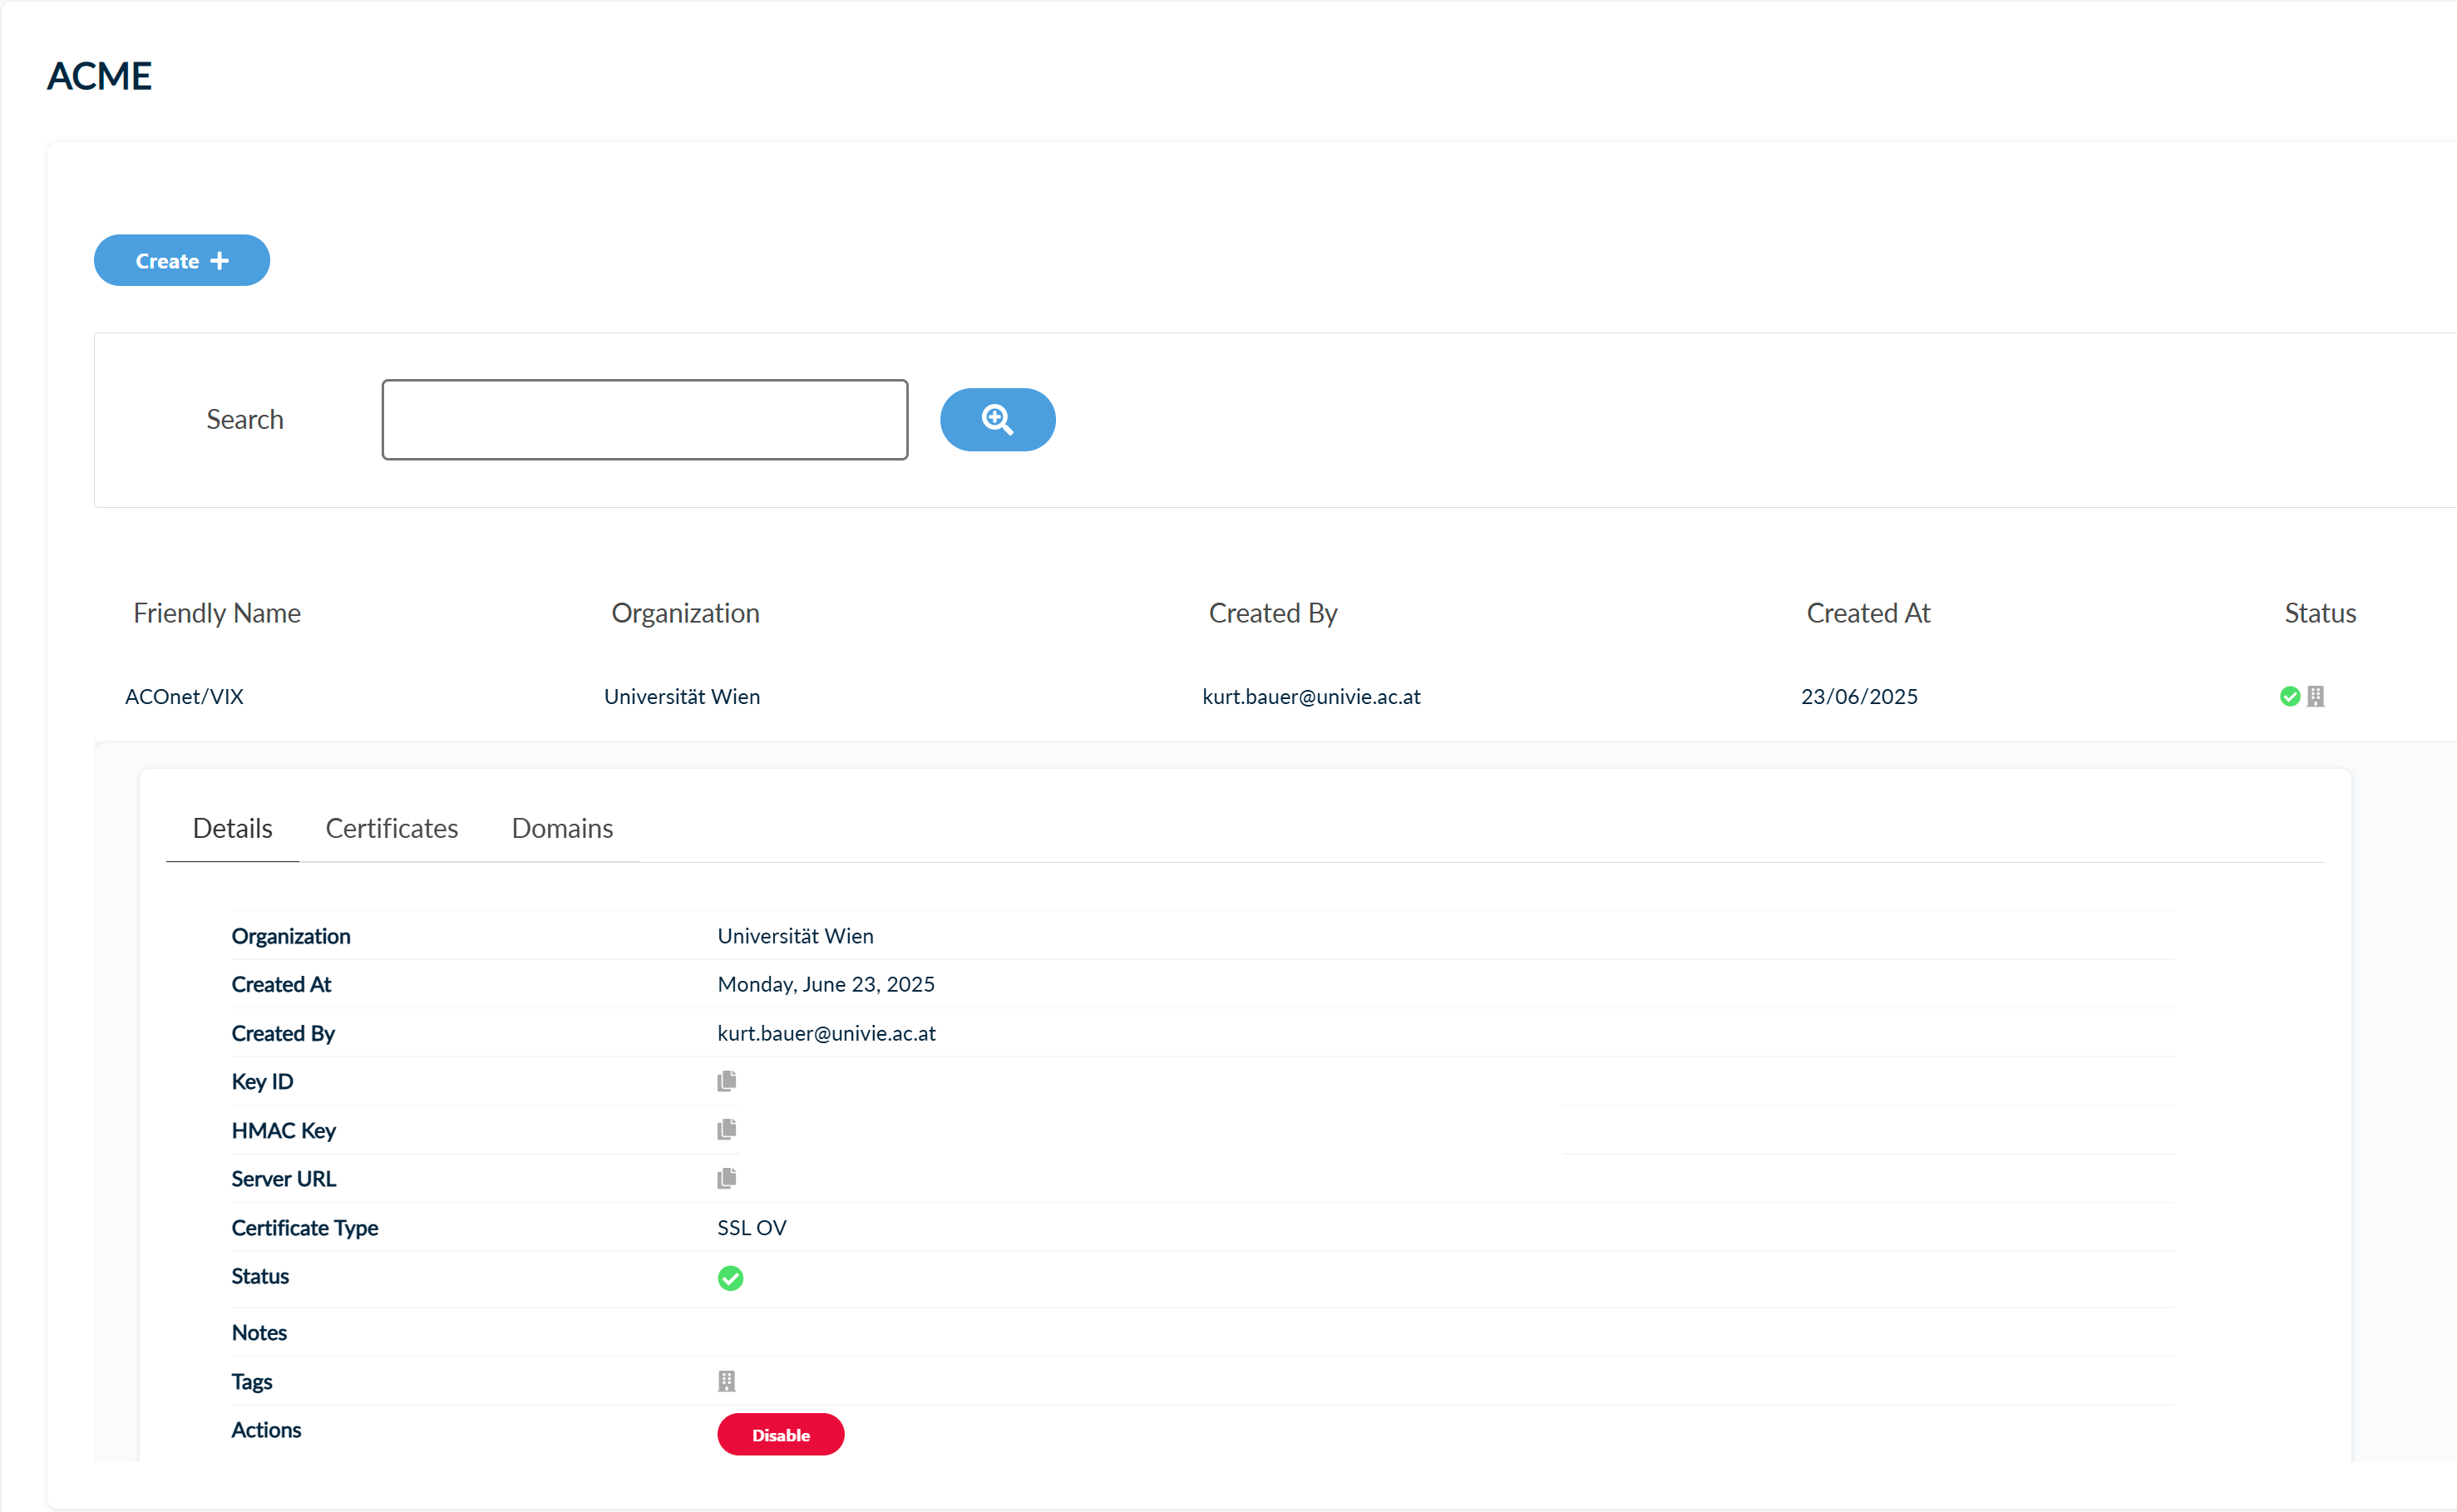
Task: Switch to the Domains tab
Action: coord(562,828)
